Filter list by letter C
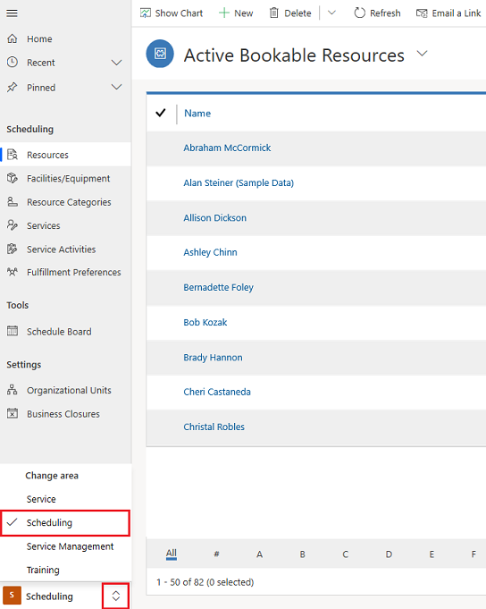This screenshot has height=609, width=486. (x=345, y=554)
